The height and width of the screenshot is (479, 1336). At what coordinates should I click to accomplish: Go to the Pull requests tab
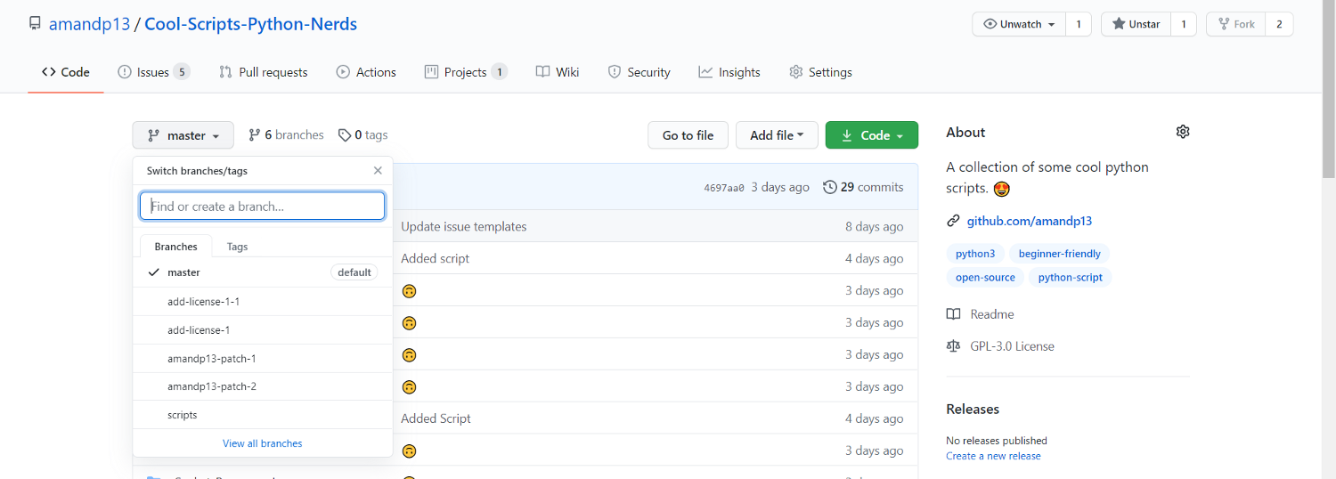point(264,72)
